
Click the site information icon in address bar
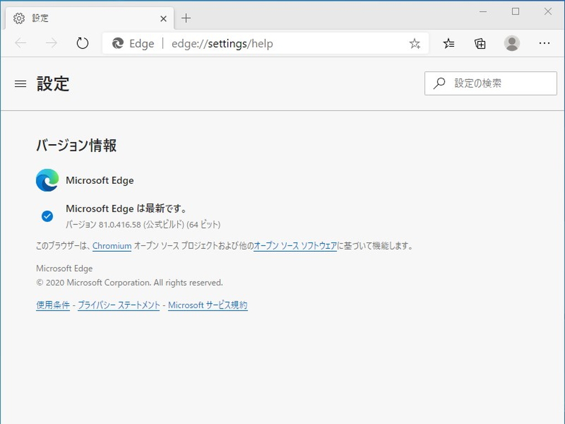point(118,43)
